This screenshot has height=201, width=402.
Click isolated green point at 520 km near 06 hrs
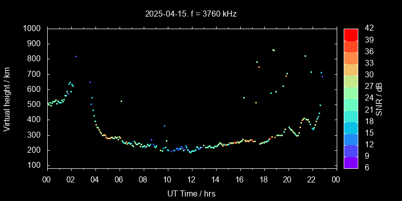pyautogui.click(x=121, y=101)
